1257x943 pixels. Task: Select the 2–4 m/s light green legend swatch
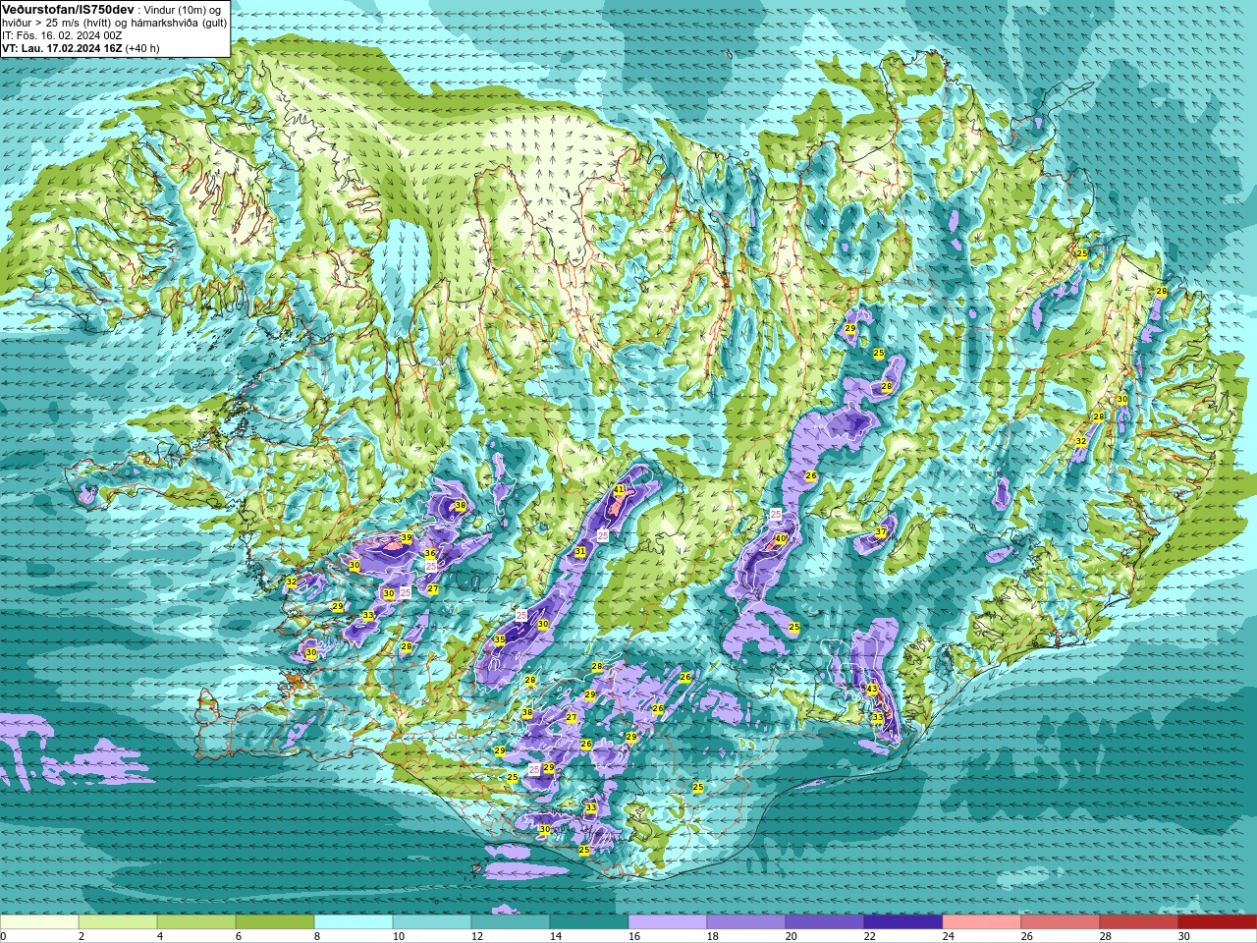coord(118,922)
